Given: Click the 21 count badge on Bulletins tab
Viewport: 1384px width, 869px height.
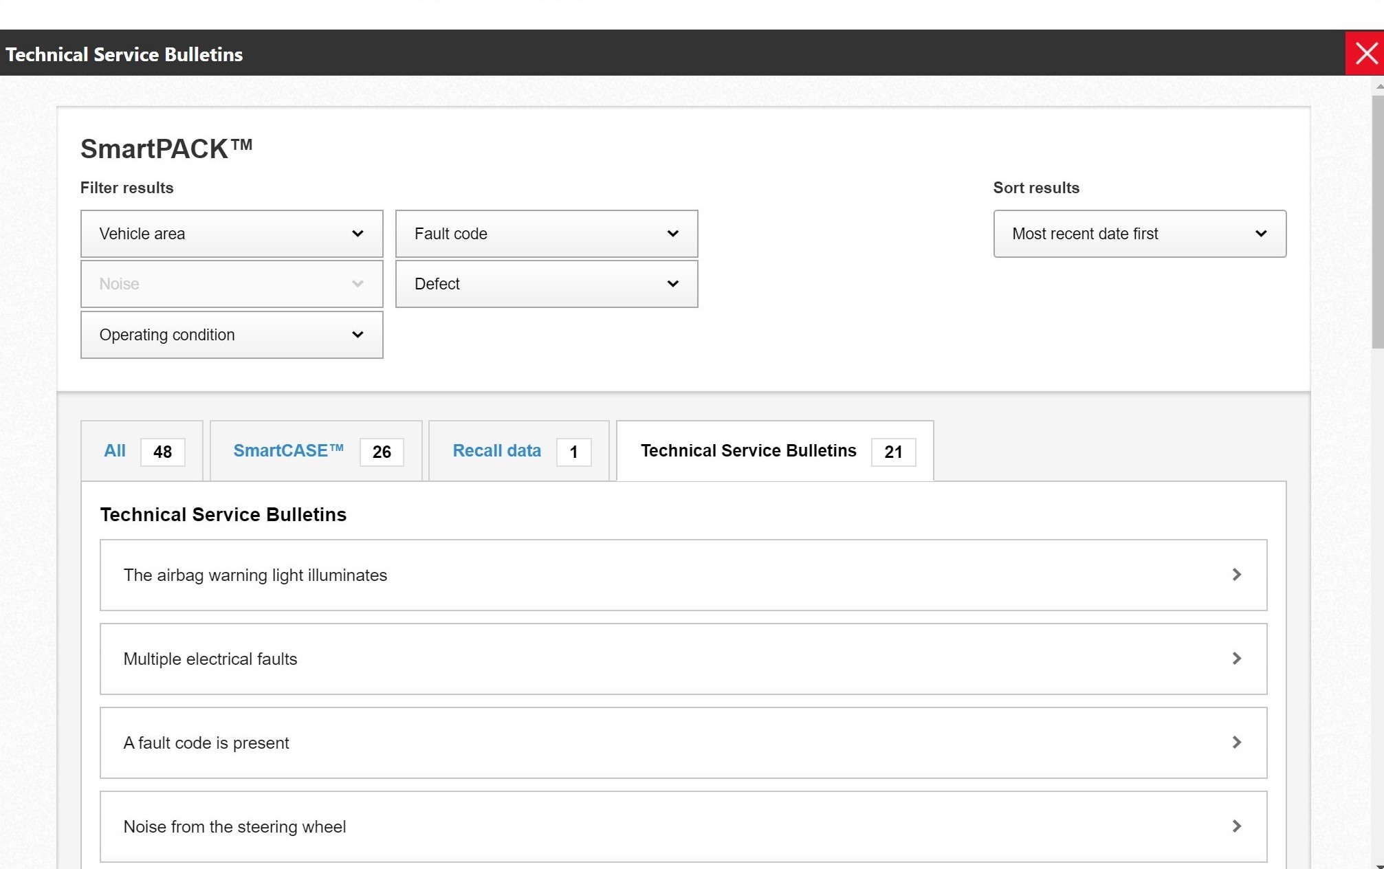Looking at the screenshot, I should point(893,452).
